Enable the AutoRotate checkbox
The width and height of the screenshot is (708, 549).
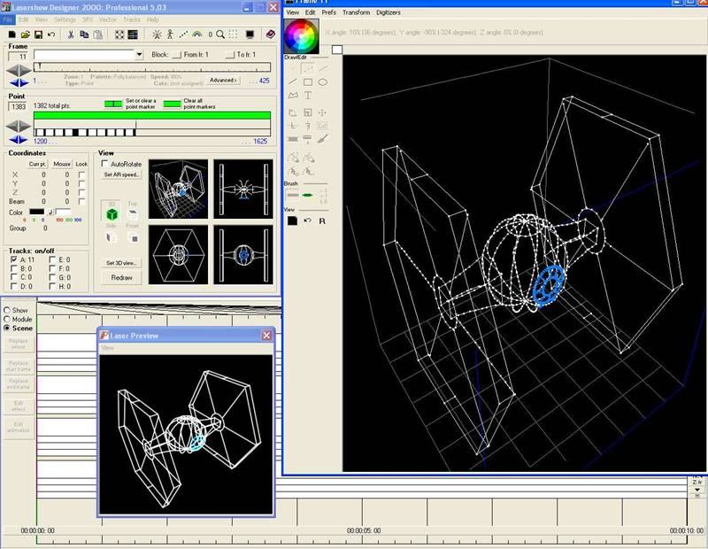coord(105,165)
